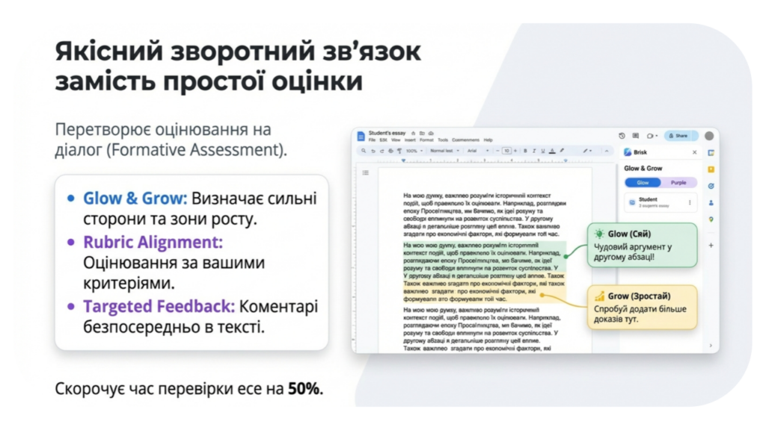Viewport: 766px width, 430px height.
Task: Get add-ons with the plus icon
Action: tap(711, 245)
